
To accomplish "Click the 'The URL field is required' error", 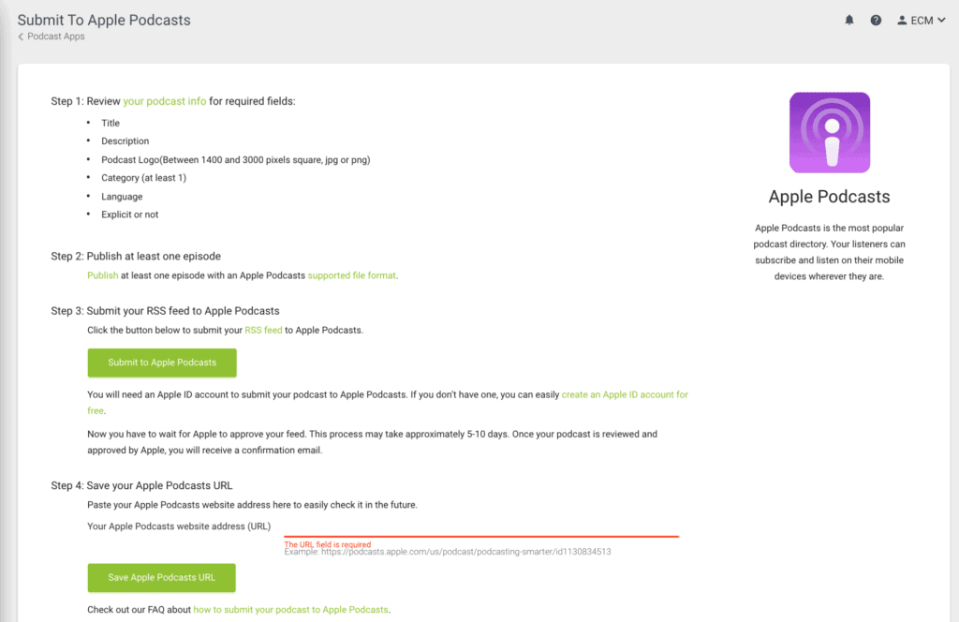I will click(x=327, y=544).
